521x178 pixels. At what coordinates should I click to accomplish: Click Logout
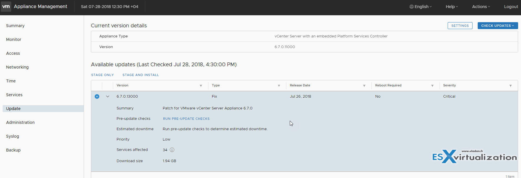[511, 7]
